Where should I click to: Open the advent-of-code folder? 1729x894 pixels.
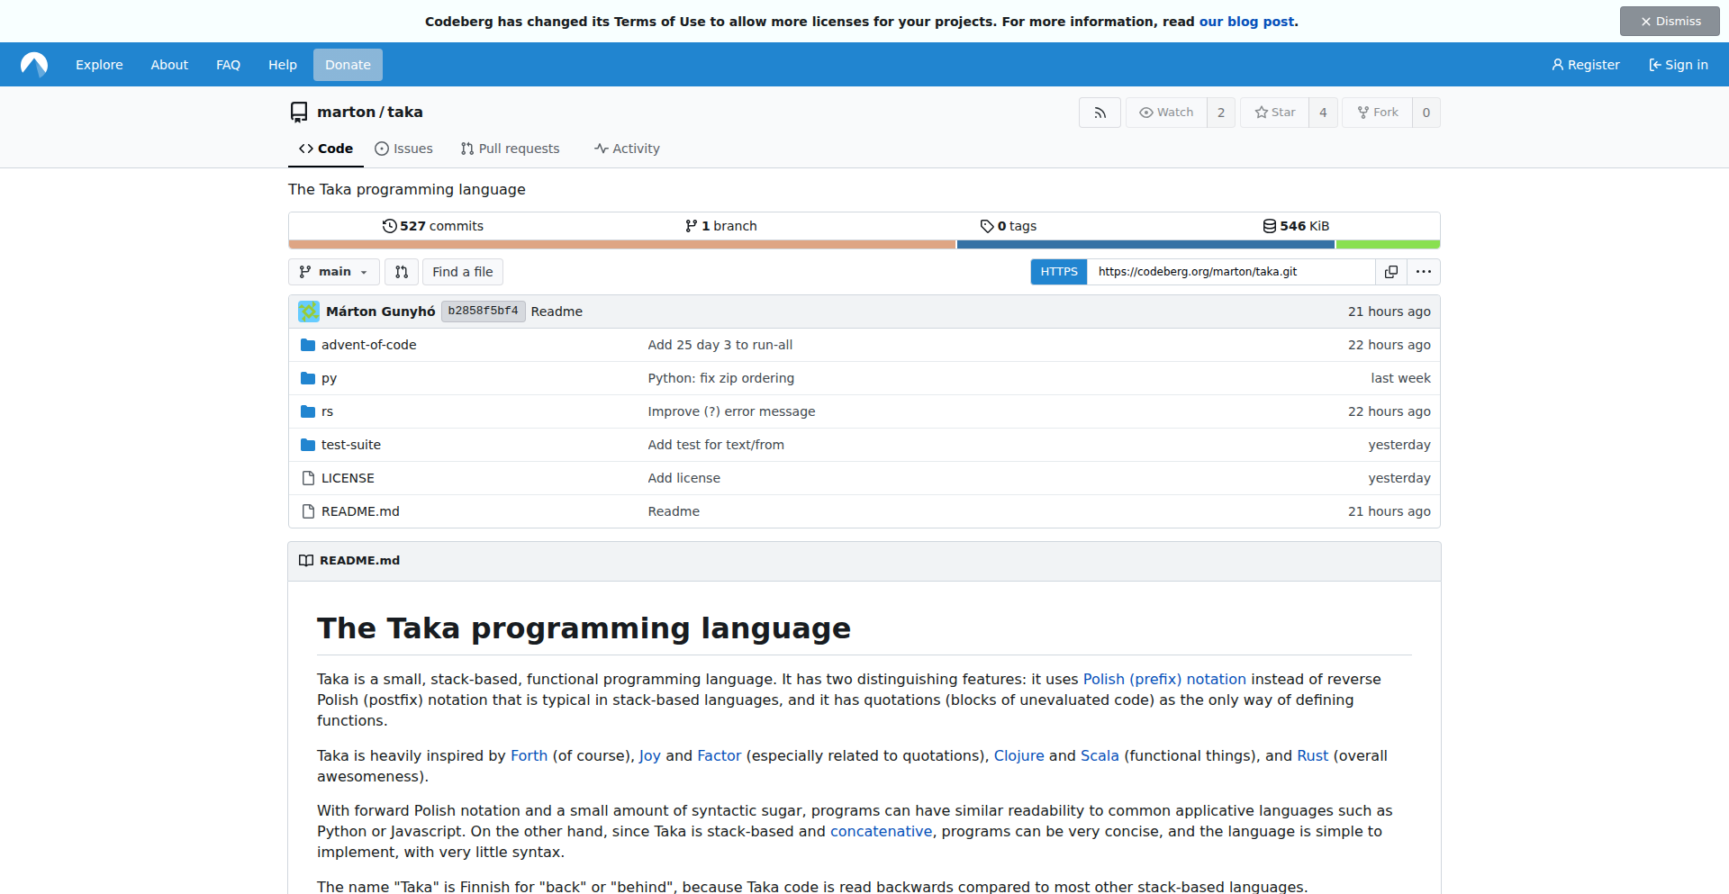(x=368, y=345)
